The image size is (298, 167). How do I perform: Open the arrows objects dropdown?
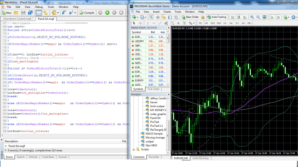194,23
